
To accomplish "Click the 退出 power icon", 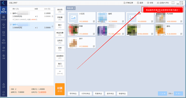I will pos(3,93).
